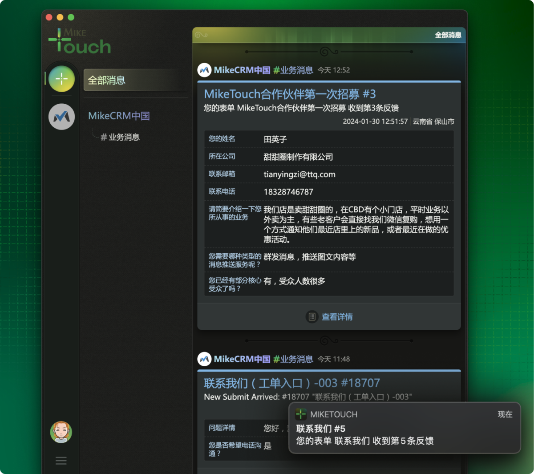The width and height of the screenshot is (534, 474).
Task: Click the New Submit Arrived: #18707 subtitle
Action: [x=308, y=397]
